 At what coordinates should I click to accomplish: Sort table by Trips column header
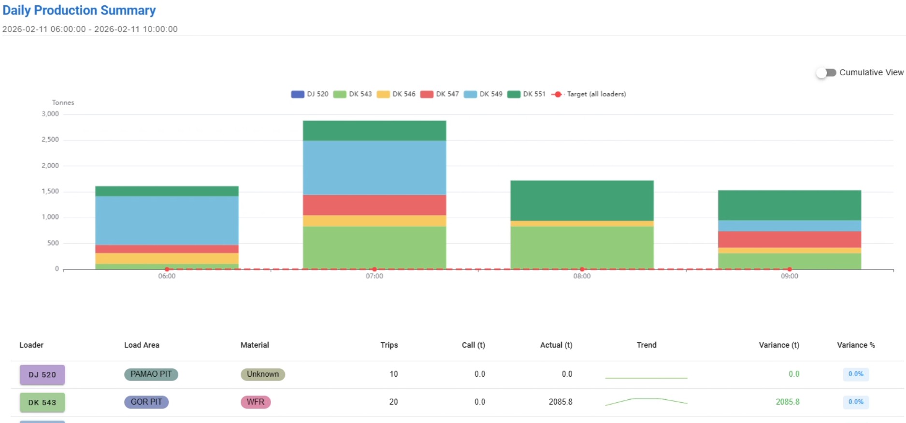pos(389,345)
